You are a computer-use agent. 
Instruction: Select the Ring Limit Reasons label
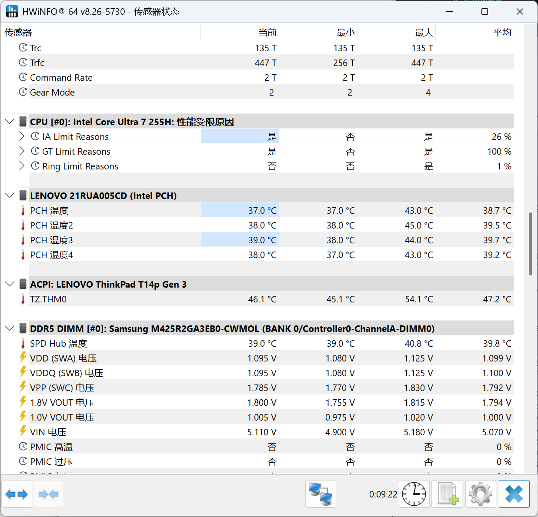pos(80,166)
